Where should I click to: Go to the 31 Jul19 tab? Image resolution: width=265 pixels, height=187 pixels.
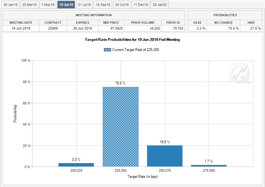click(x=84, y=5)
